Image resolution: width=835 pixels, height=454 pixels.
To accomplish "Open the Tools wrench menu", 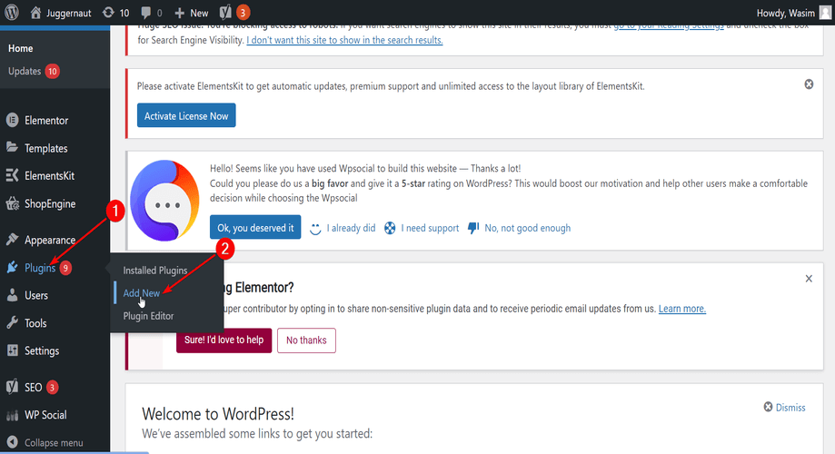I will click(35, 323).
